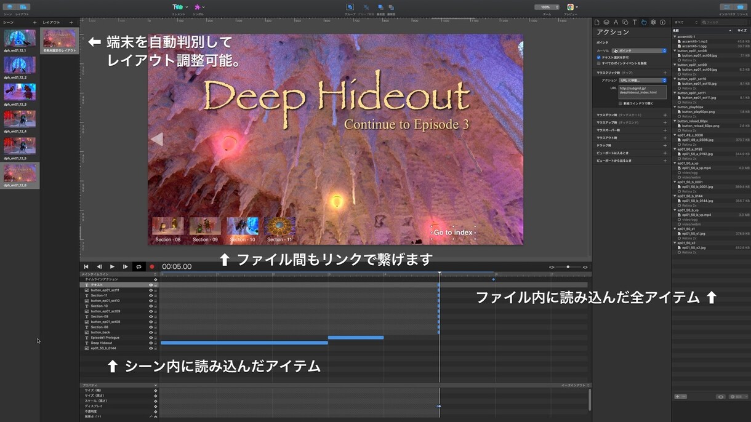751x422 pixels.
Task: Jump timeline to start
Action: (x=86, y=266)
